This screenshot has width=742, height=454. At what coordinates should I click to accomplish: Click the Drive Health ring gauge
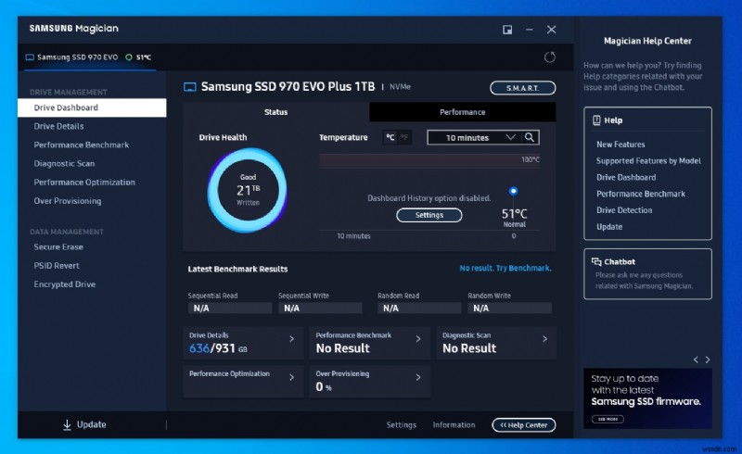coord(247,190)
